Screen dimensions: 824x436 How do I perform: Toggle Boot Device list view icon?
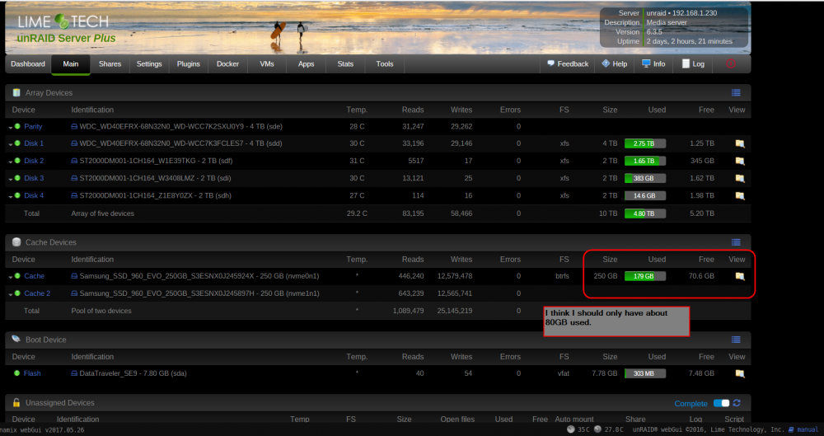(736, 340)
